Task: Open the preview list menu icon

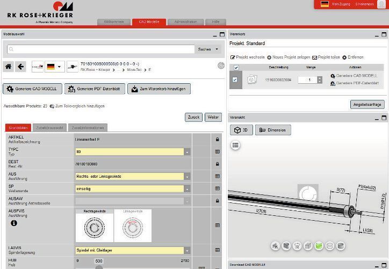Action: (235, 146)
